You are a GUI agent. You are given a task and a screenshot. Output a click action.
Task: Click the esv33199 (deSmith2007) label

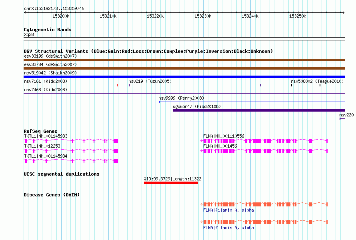click(x=50, y=56)
